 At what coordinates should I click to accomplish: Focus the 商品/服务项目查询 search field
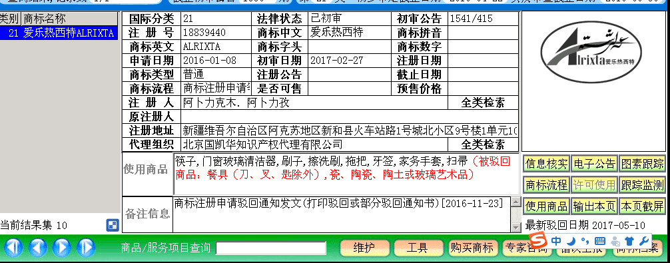(271, 248)
